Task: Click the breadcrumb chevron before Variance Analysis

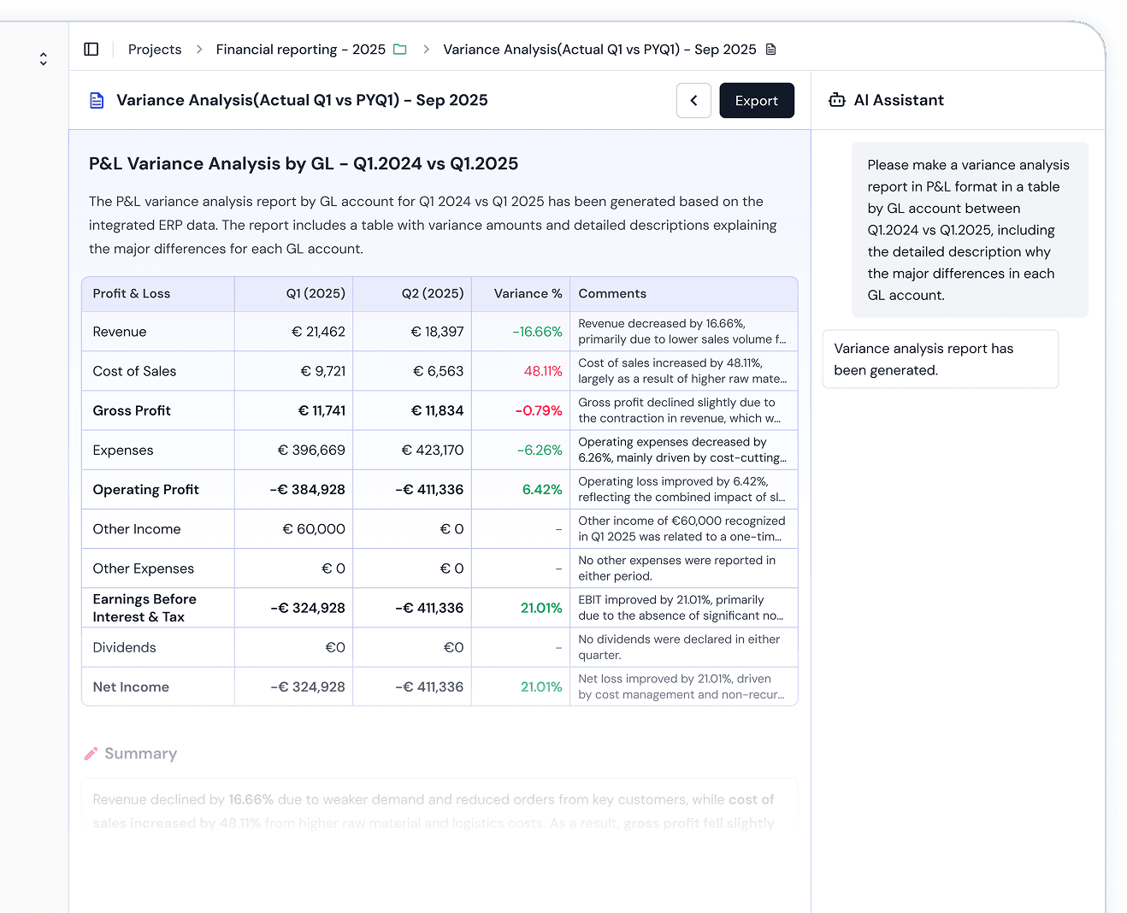Action: click(426, 50)
